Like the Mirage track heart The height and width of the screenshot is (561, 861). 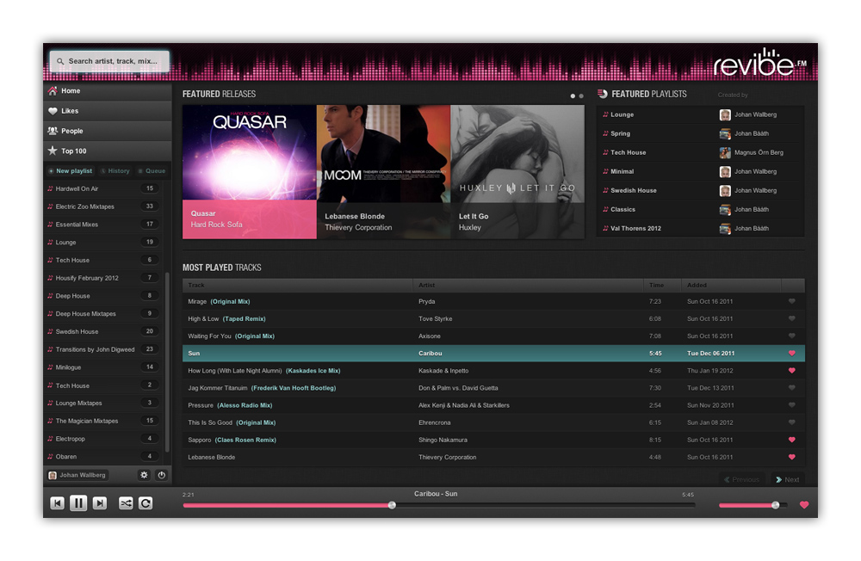(792, 301)
